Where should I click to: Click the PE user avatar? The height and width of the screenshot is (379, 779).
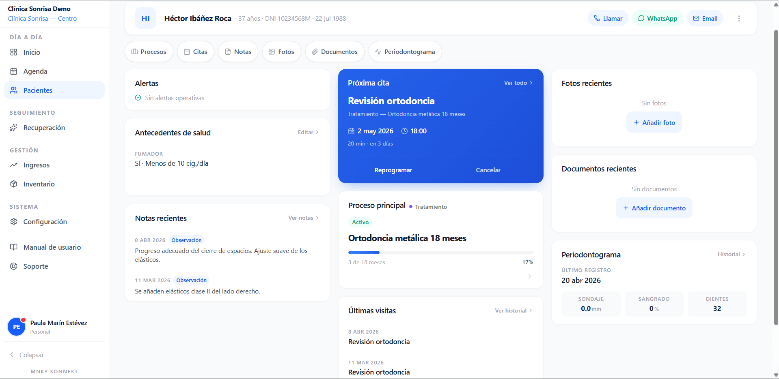tap(17, 327)
